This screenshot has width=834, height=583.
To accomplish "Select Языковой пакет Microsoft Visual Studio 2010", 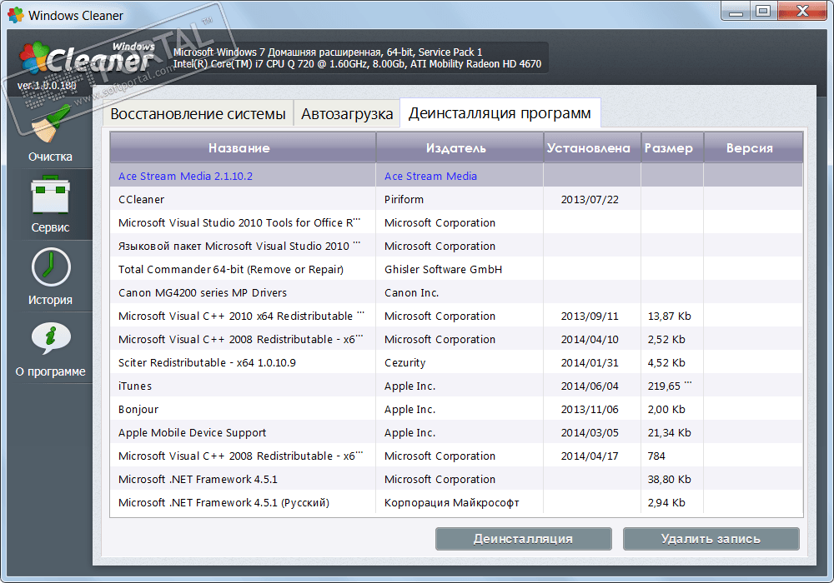I will tap(456, 246).
